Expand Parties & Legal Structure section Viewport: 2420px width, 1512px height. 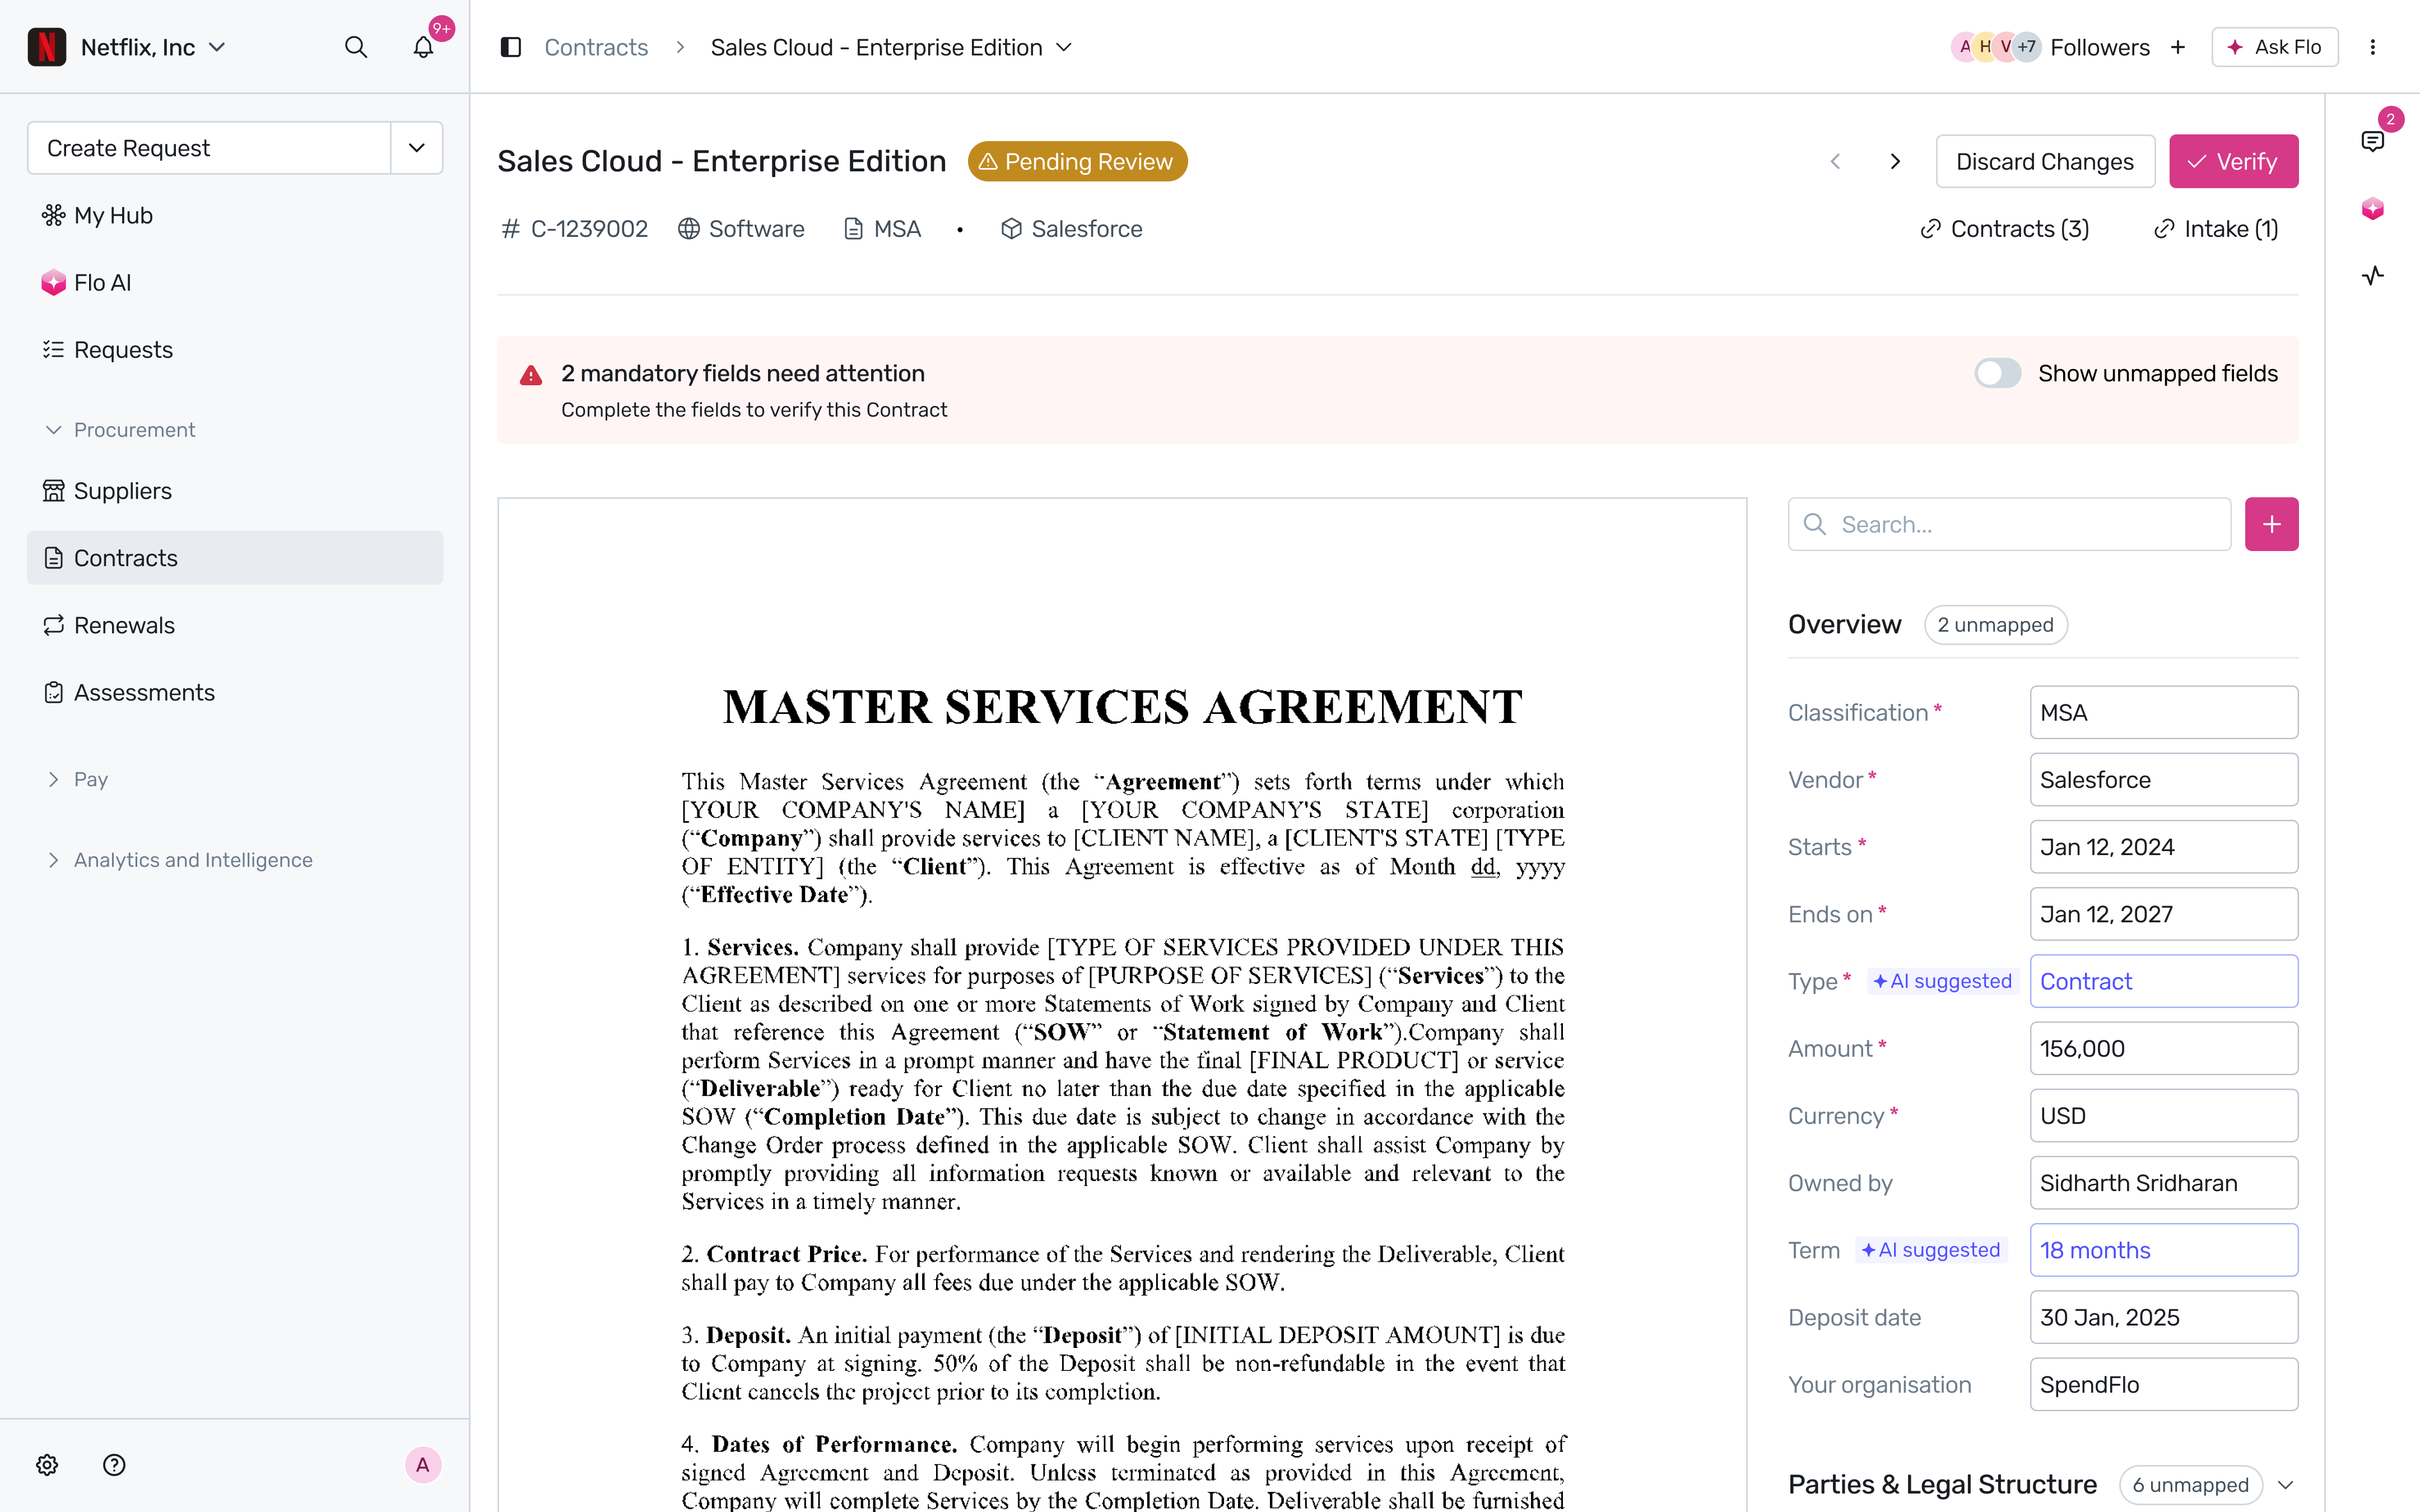[x=2285, y=1485]
